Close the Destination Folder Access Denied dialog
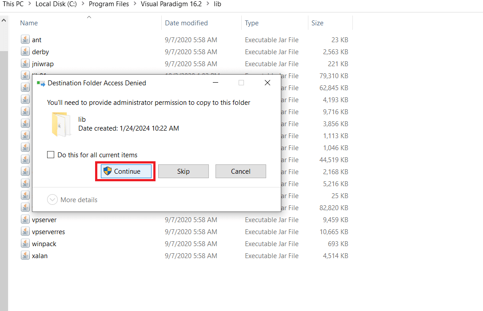This screenshot has width=483, height=311. 267,83
